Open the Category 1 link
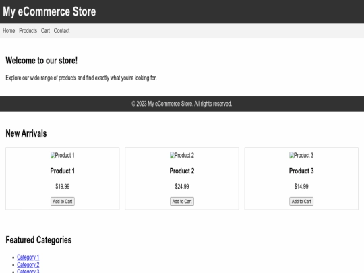 pyautogui.click(x=28, y=257)
